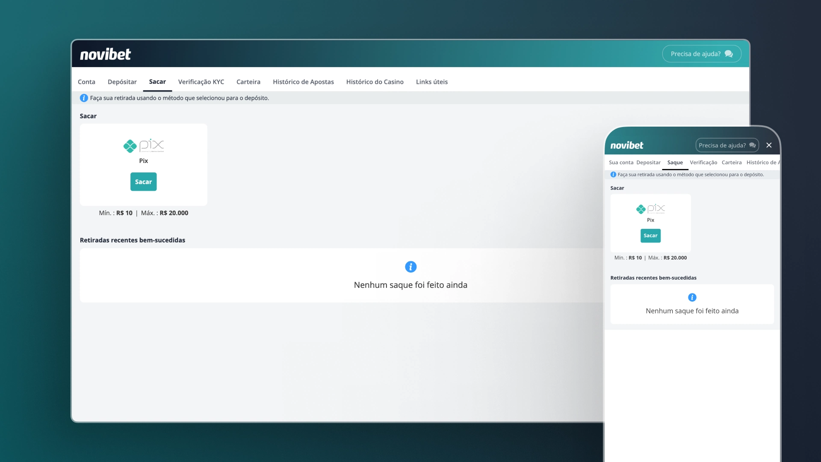Click mobile notice 'Faça sua retirada usando o método'
821x462 pixels.
[691, 175]
